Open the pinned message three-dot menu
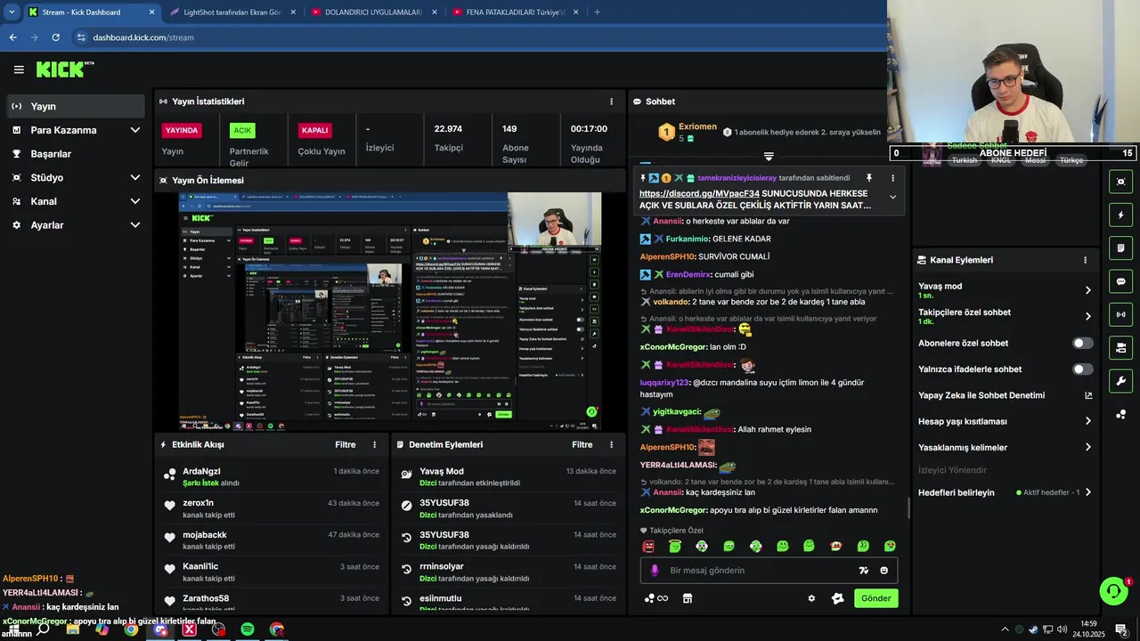1140x641 pixels. pyautogui.click(x=892, y=178)
